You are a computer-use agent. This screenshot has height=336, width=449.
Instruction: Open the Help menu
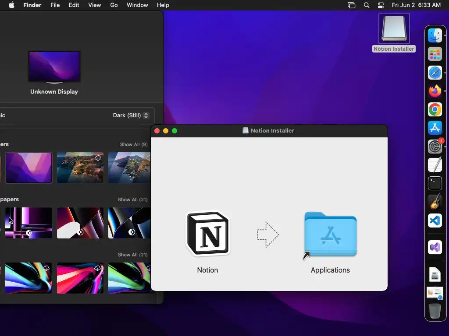coord(163,5)
